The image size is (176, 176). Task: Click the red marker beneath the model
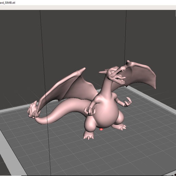[x=101, y=129]
